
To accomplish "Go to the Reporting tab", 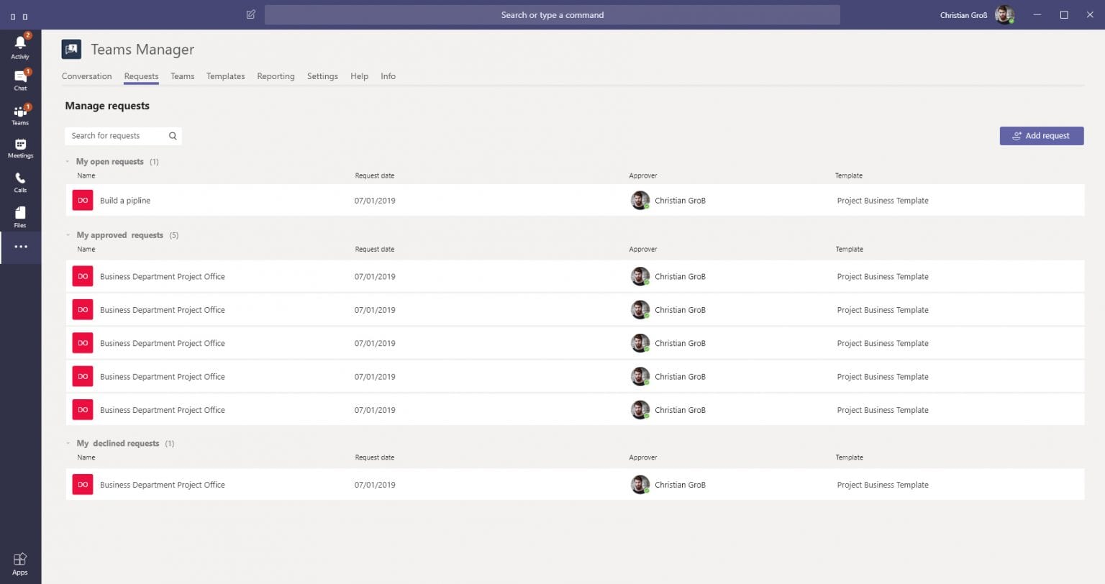I will [276, 76].
